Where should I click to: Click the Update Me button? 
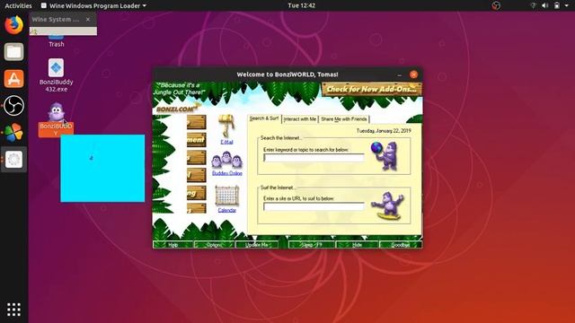(x=257, y=245)
